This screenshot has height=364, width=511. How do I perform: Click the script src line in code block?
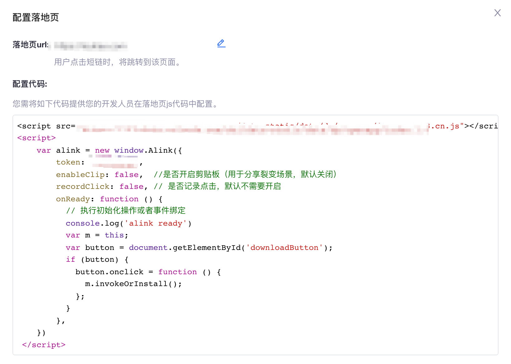click(257, 126)
